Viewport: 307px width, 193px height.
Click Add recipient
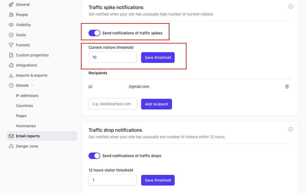click(x=156, y=104)
